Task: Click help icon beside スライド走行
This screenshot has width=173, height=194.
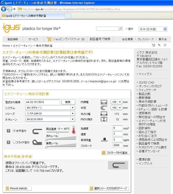Action: click(x=8, y=142)
